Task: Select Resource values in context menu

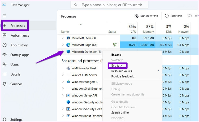Action: tap(122, 71)
